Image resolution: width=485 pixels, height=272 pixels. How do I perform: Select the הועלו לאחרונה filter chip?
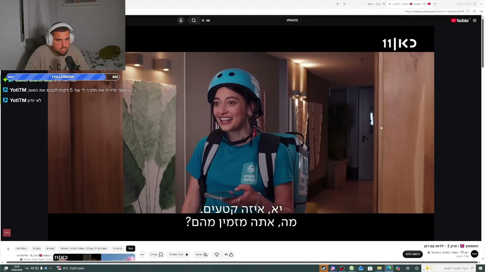click(x=20, y=249)
